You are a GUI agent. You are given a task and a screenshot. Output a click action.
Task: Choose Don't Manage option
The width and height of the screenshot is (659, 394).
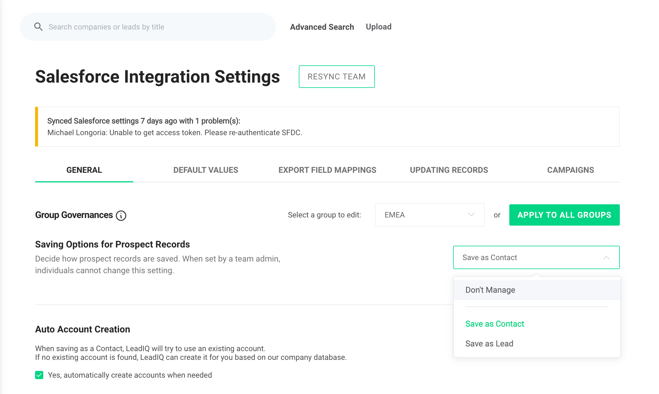click(x=490, y=290)
